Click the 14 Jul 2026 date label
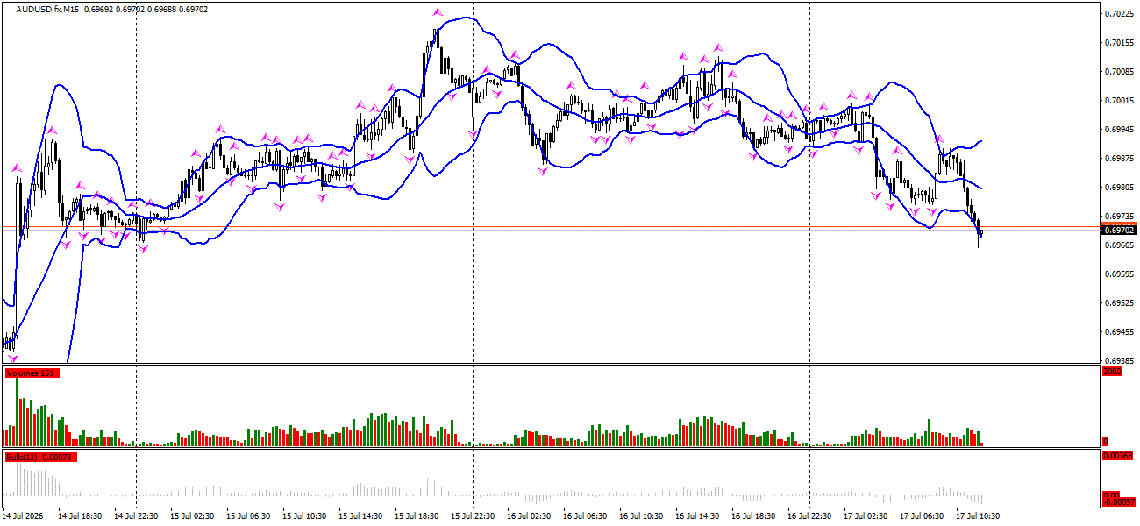1140x526 pixels. point(25,516)
